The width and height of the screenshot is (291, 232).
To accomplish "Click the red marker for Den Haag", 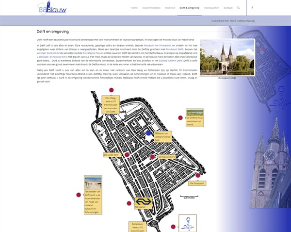I will pyautogui.click(x=111, y=90).
